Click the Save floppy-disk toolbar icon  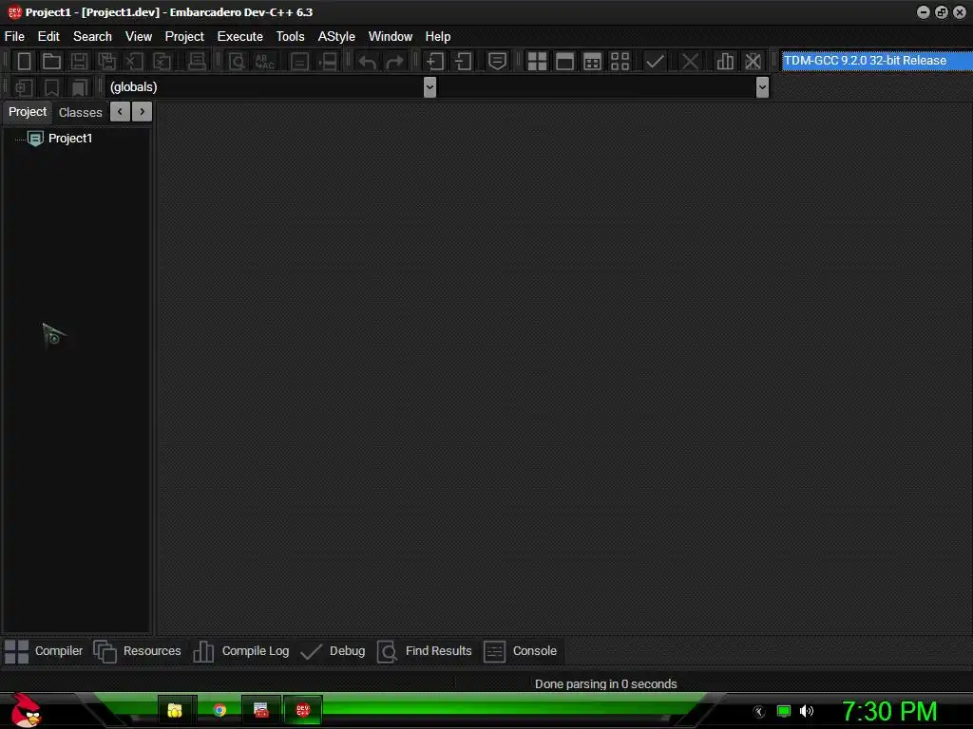80,62
